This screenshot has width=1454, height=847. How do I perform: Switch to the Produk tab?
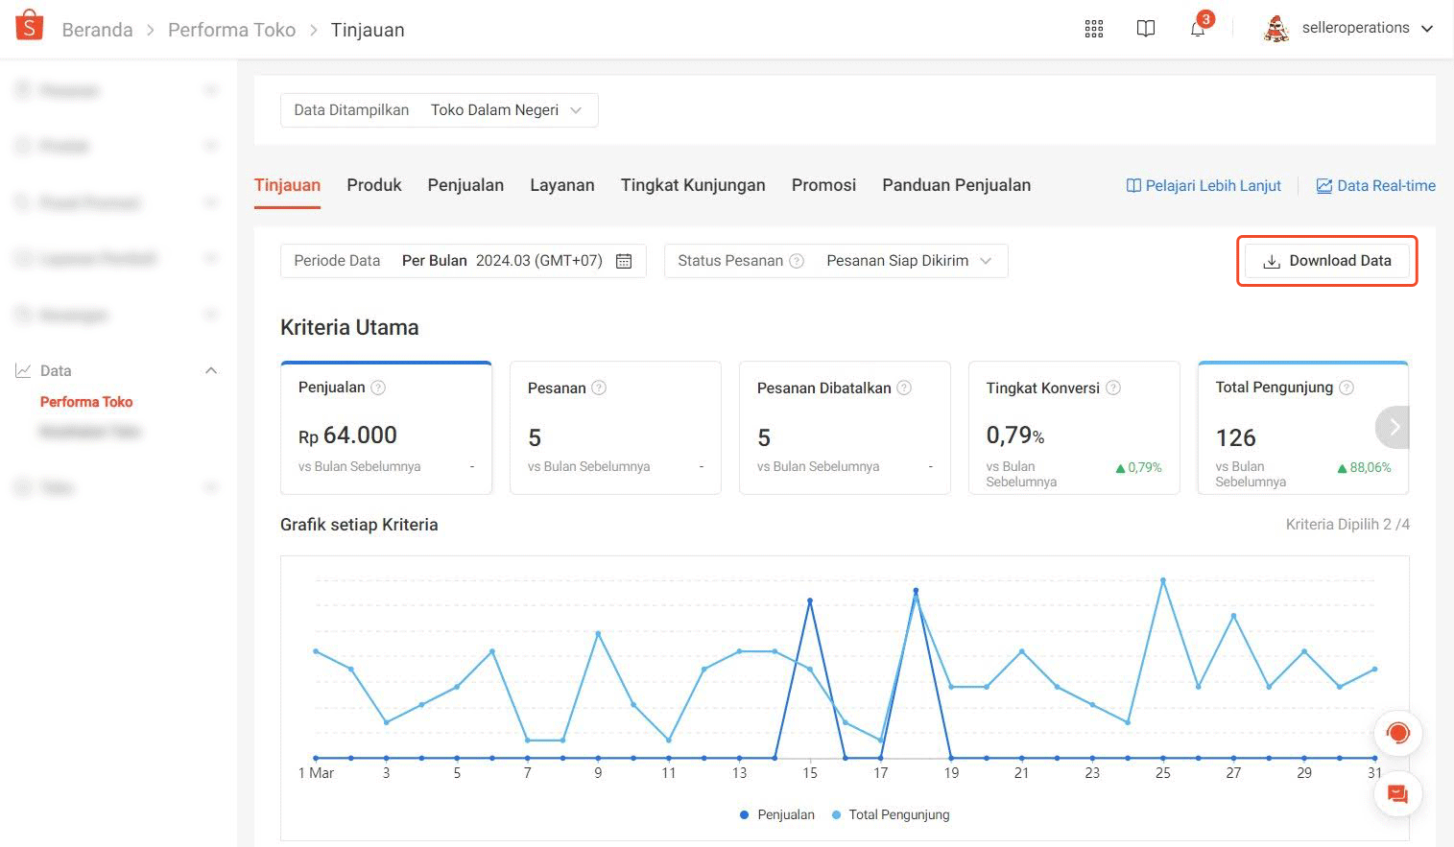click(x=374, y=185)
